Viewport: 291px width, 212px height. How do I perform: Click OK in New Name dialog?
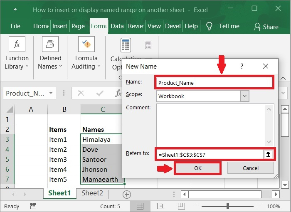click(197, 168)
